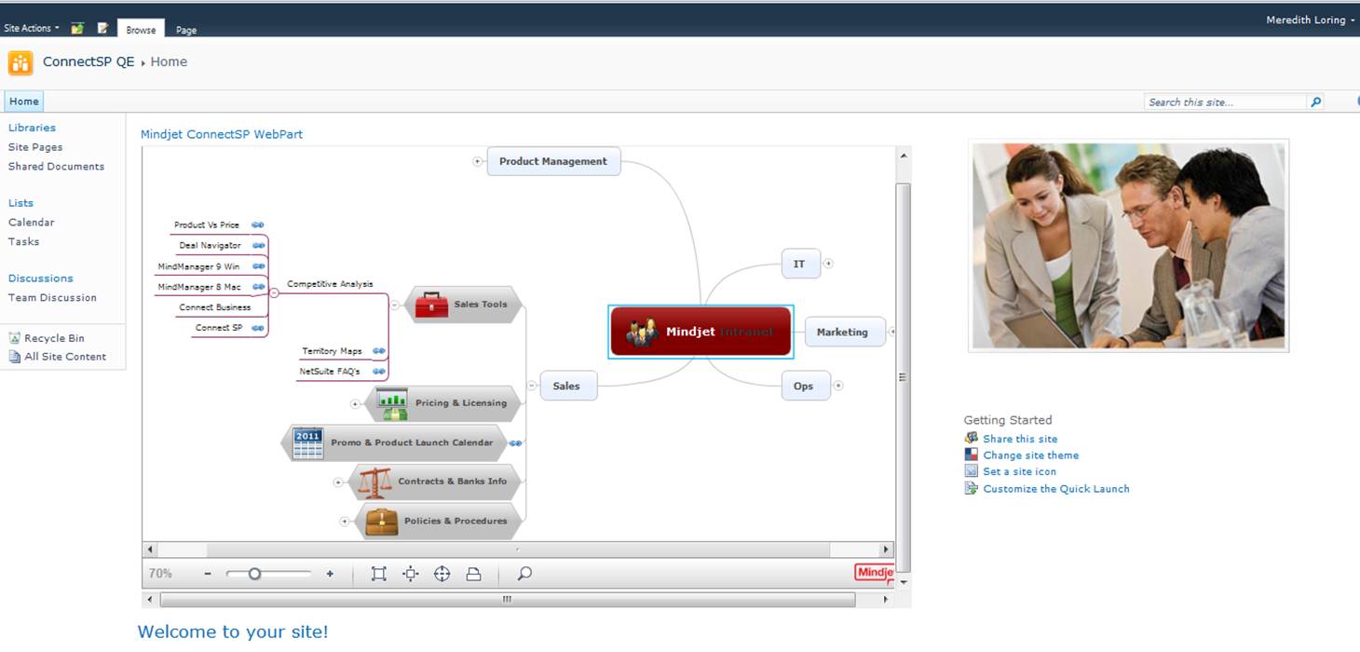Click the Navigate Up folder icon
1360x652 pixels.
(x=77, y=28)
